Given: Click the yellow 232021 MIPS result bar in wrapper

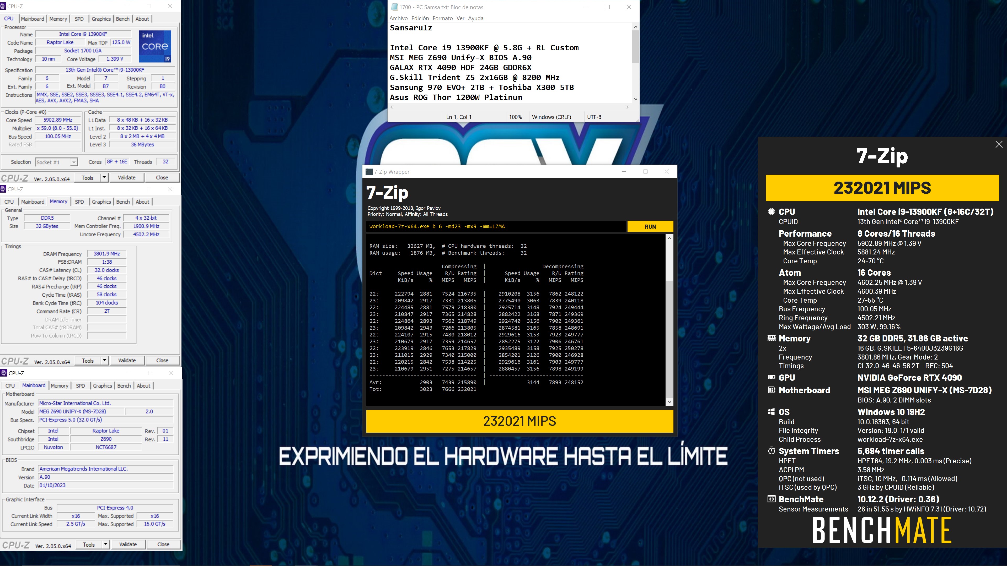Looking at the screenshot, I should point(519,421).
